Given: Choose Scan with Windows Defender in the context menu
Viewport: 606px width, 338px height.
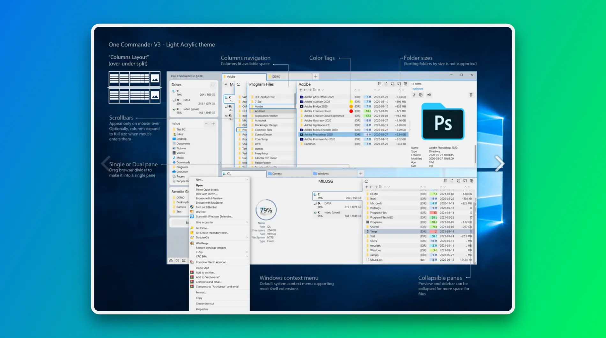Looking at the screenshot, I should 219,216.
